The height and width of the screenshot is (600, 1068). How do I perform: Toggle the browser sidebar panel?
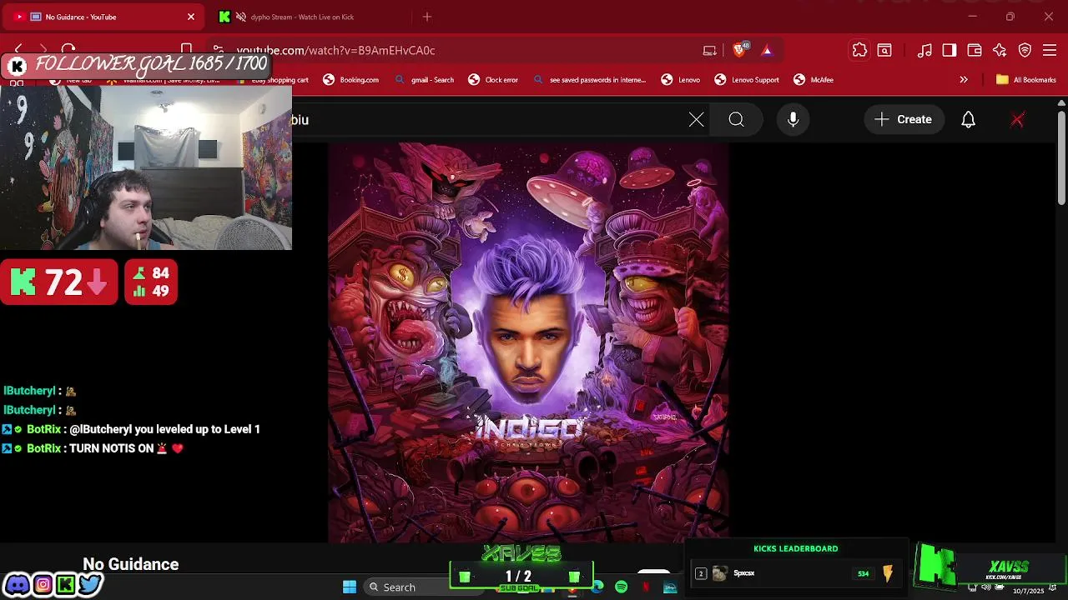(950, 50)
